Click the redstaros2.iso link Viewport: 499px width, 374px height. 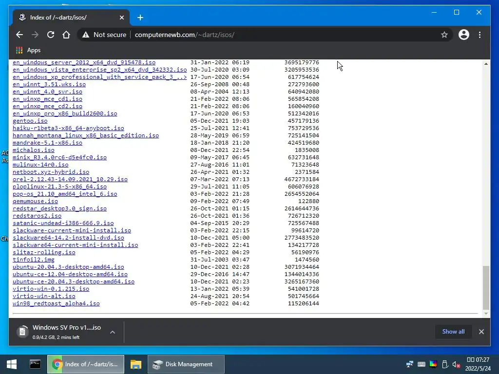(x=37, y=216)
